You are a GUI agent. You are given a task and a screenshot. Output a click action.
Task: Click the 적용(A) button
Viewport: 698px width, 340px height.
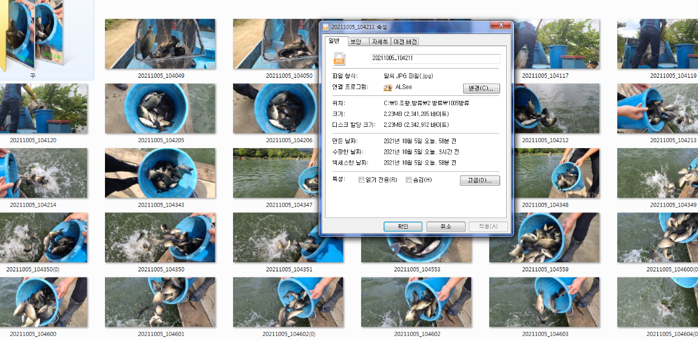489,226
